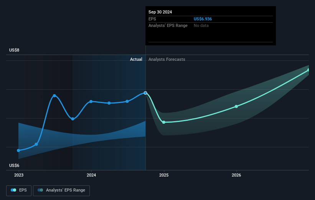Screen dimensions: 315x200
Task: Click the Analysts' EPS Range legend swatch
Action: [x=40, y=190]
